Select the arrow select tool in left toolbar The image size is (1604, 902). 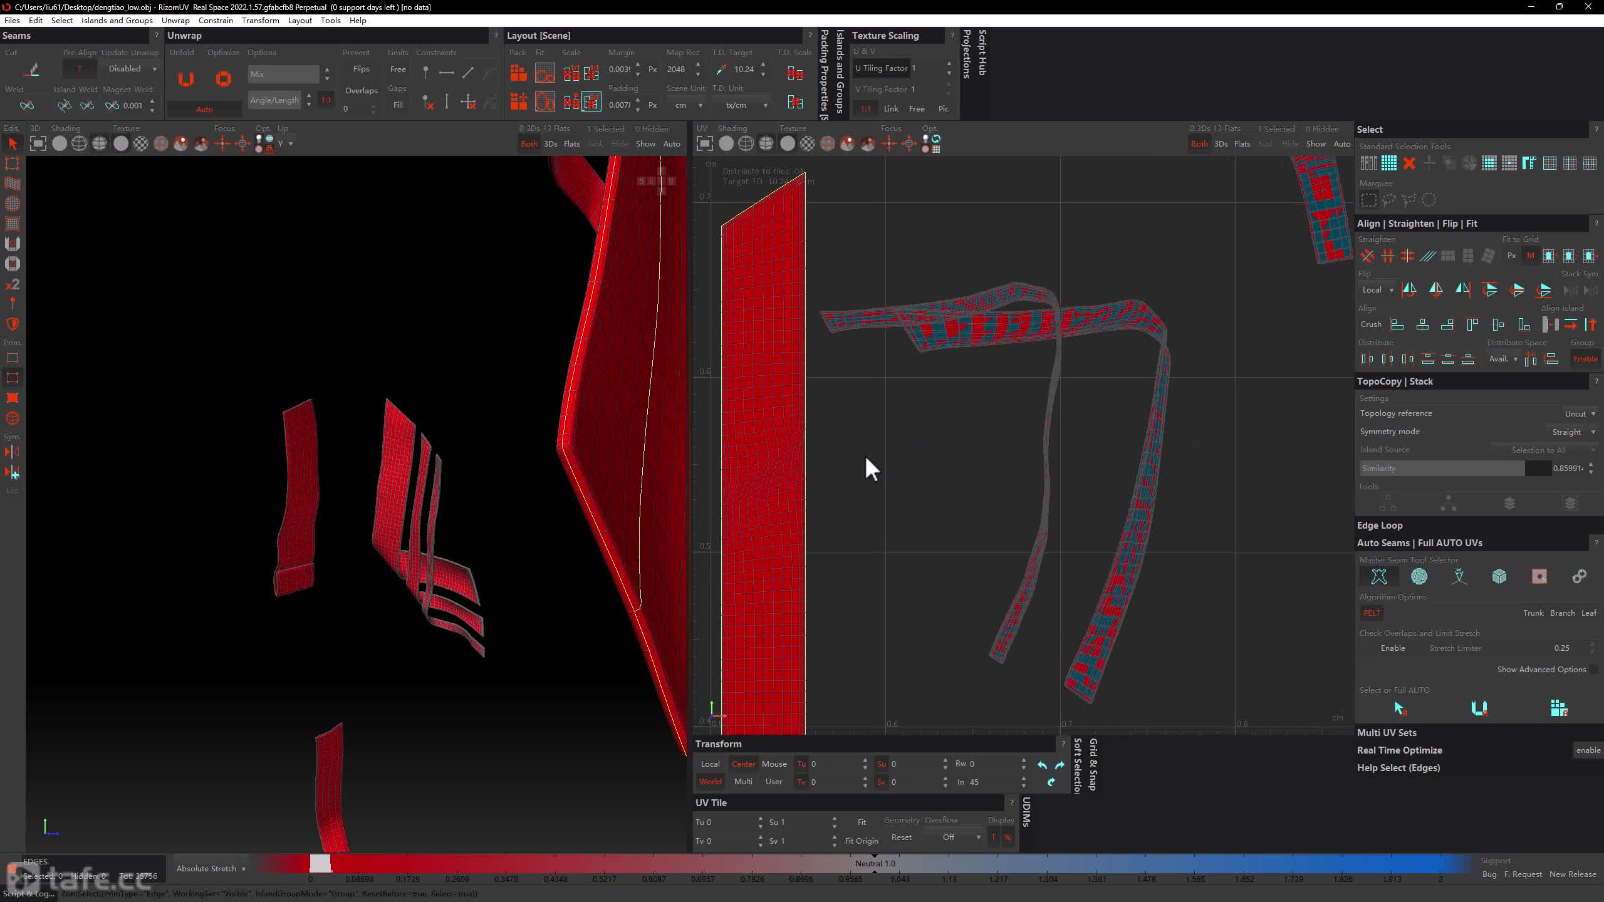click(x=13, y=144)
